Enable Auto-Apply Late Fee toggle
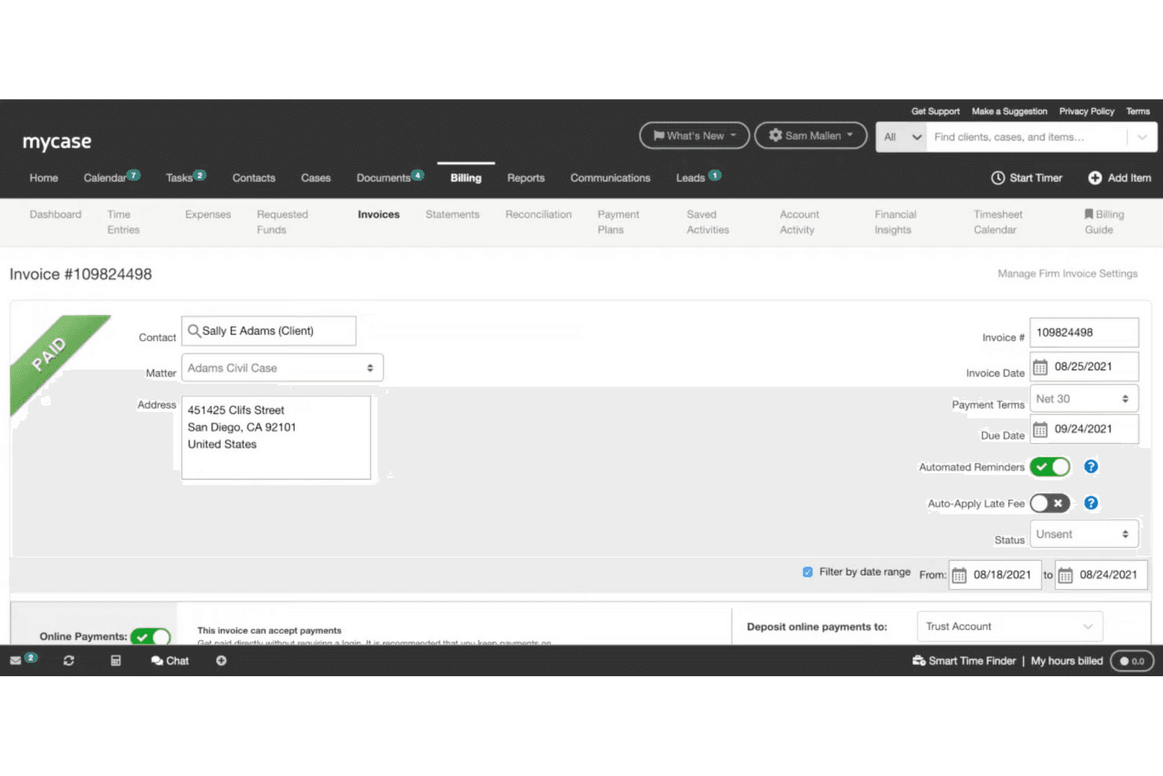 pos(1050,503)
